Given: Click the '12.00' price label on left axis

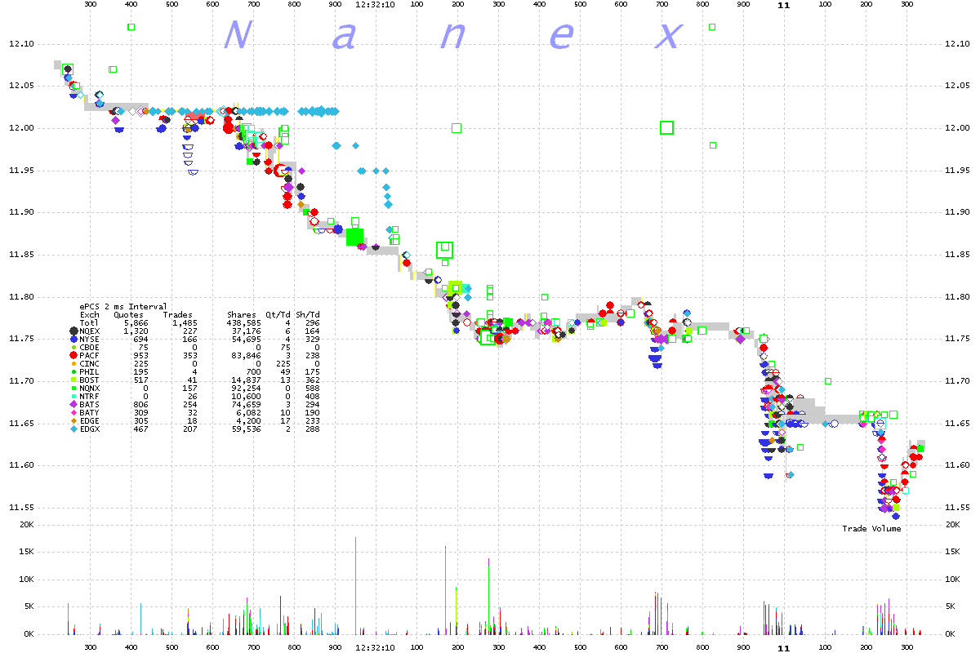Looking at the screenshot, I should click(22, 128).
